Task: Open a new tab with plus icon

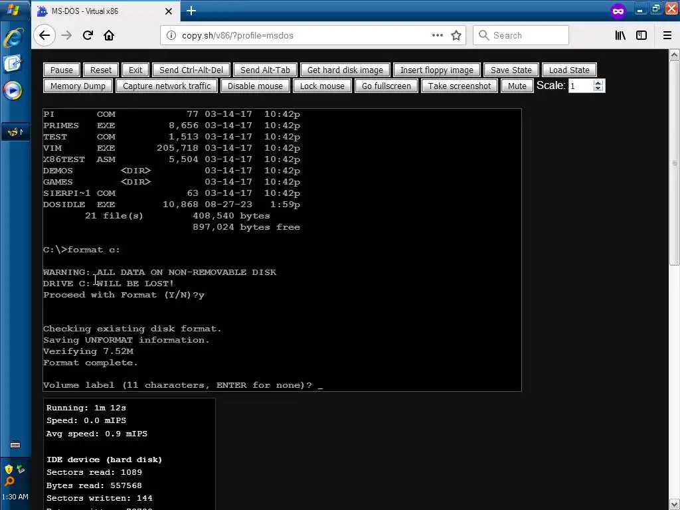Action: [x=191, y=11]
